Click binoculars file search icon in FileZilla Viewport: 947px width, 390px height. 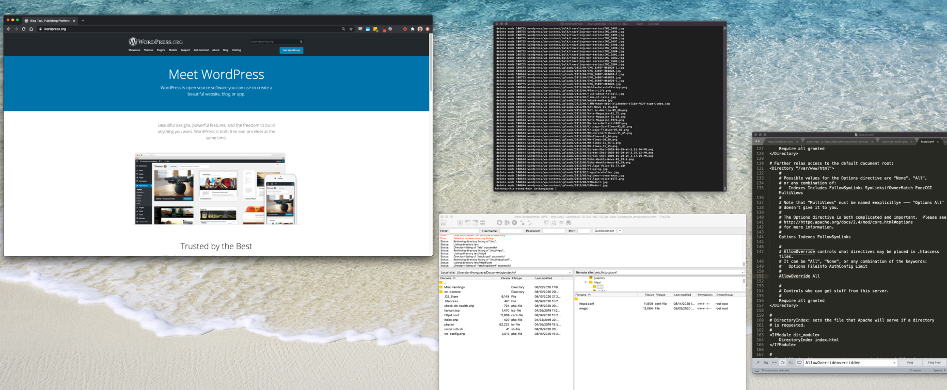pyautogui.click(x=569, y=222)
